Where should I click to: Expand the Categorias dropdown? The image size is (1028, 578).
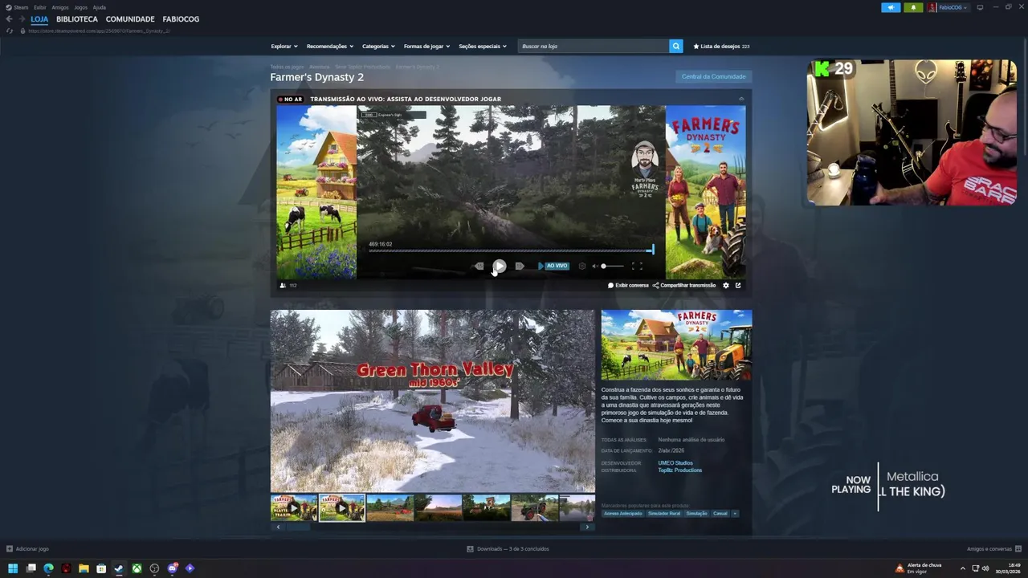click(x=378, y=47)
